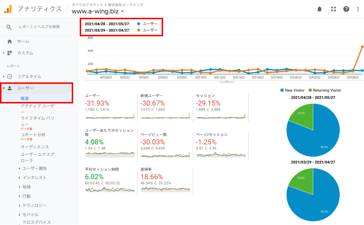Expand the ユーザー属性 submenu
This screenshot has height=225, width=364.
(x=19, y=168)
